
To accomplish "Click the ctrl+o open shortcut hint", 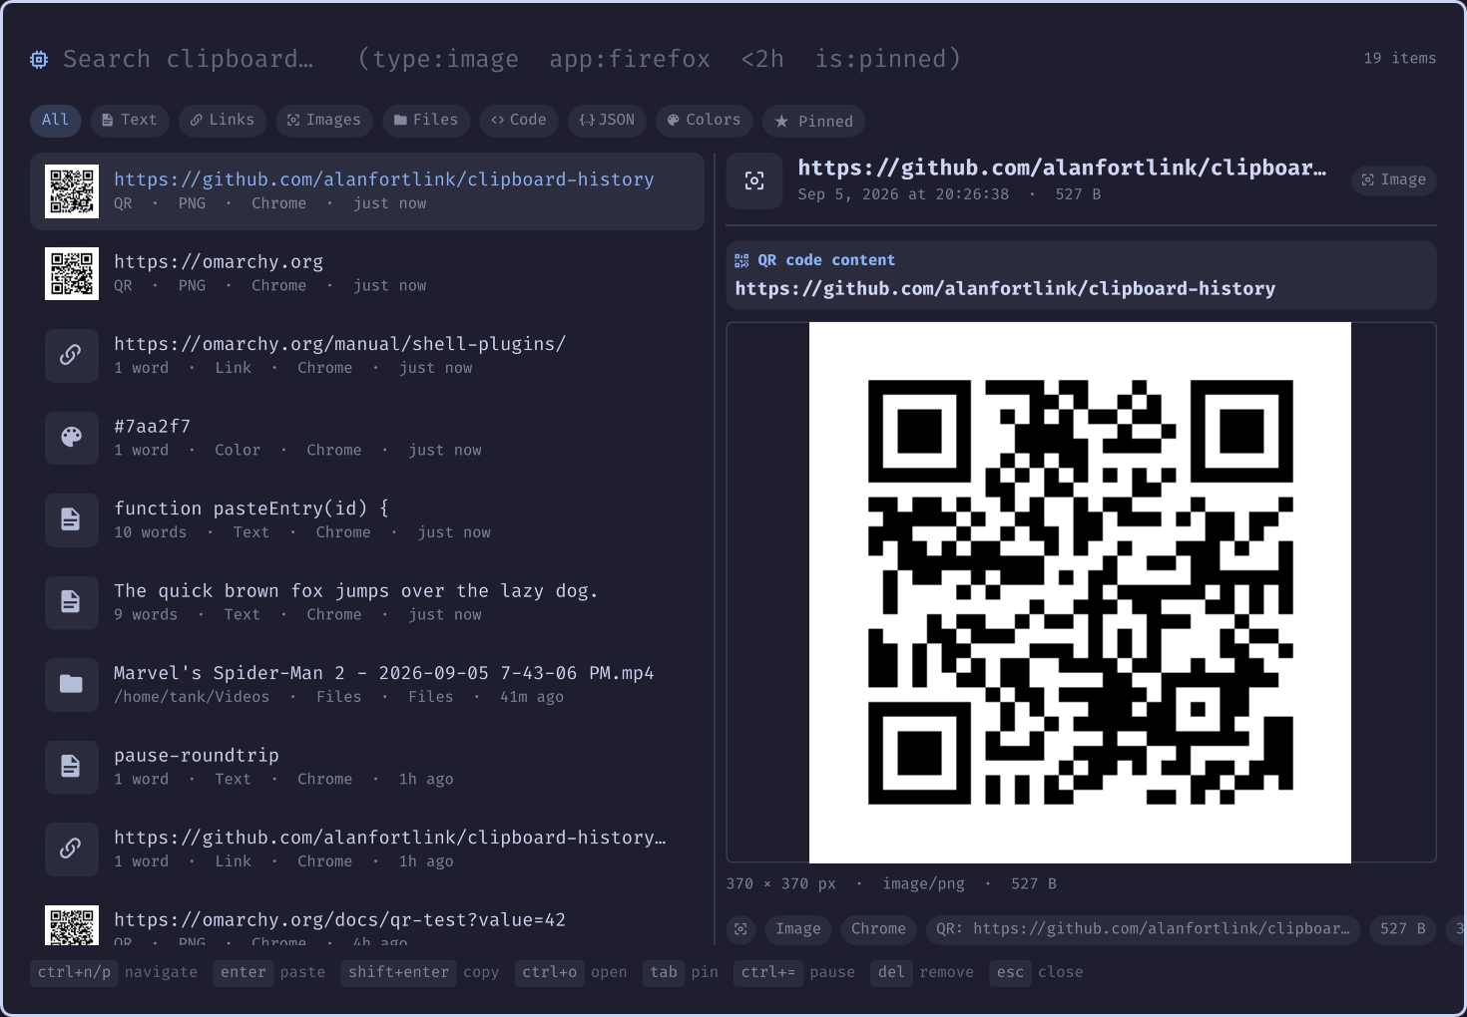I will tap(571, 972).
